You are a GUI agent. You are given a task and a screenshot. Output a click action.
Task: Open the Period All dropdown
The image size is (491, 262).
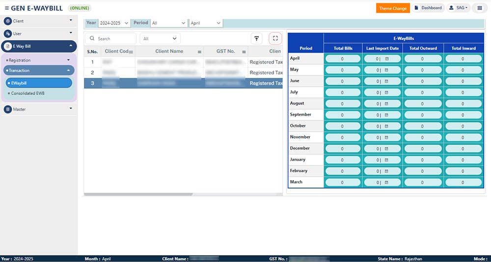(168, 23)
